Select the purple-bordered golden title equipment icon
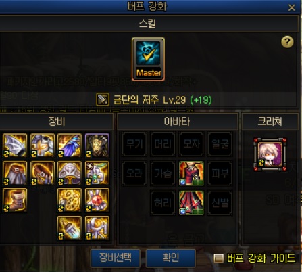This screenshot has width=302, height=272. pyautogui.click(x=97, y=145)
